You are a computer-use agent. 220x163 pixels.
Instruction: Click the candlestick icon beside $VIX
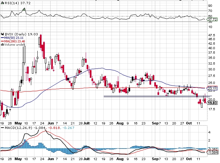[x=2, y=34]
